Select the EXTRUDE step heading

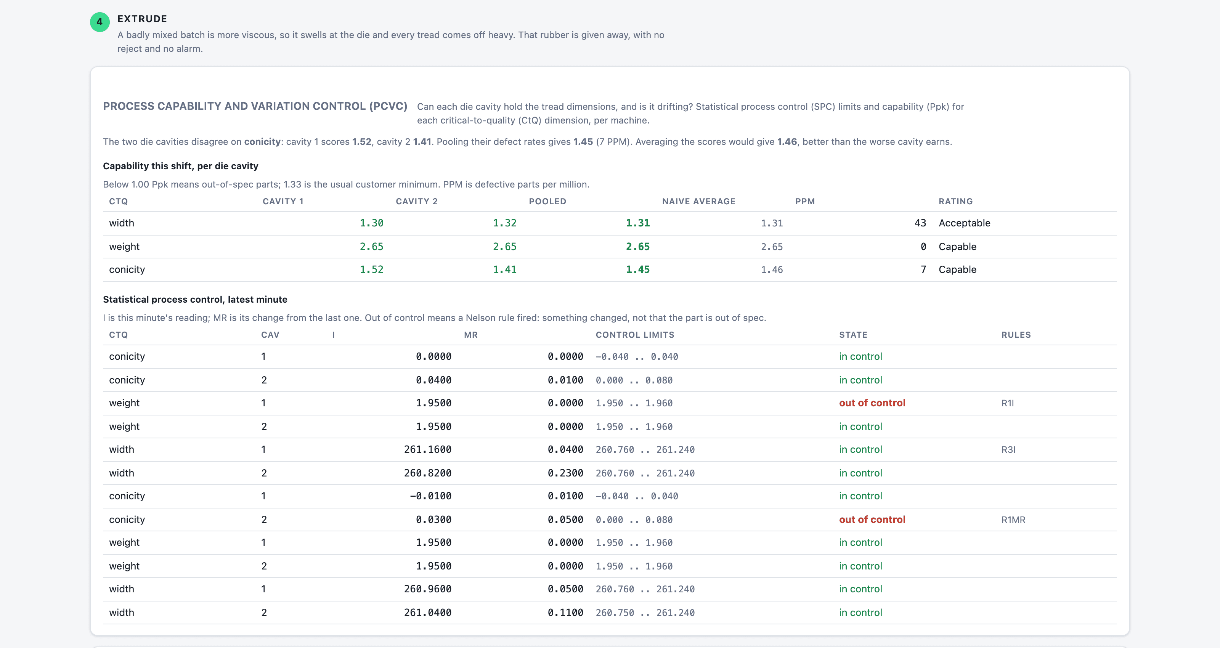point(143,19)
